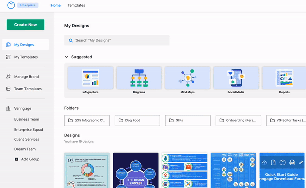306x188 pixels.
Task: Focus the Search My Designs field
Action: point(117,40)
